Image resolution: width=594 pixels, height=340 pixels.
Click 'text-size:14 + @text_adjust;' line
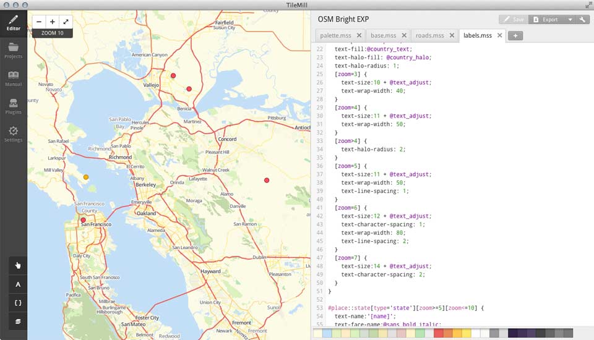click(x=386, y=266)
